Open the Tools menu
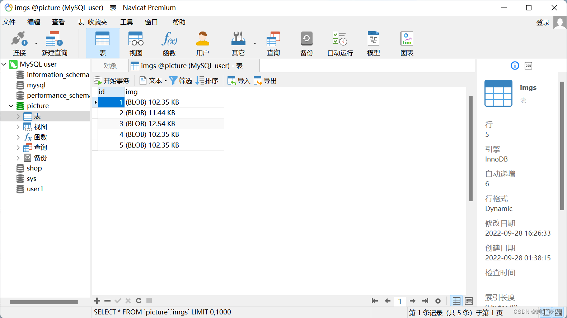Viewport: 567px width, 318px height. [127, 22]
